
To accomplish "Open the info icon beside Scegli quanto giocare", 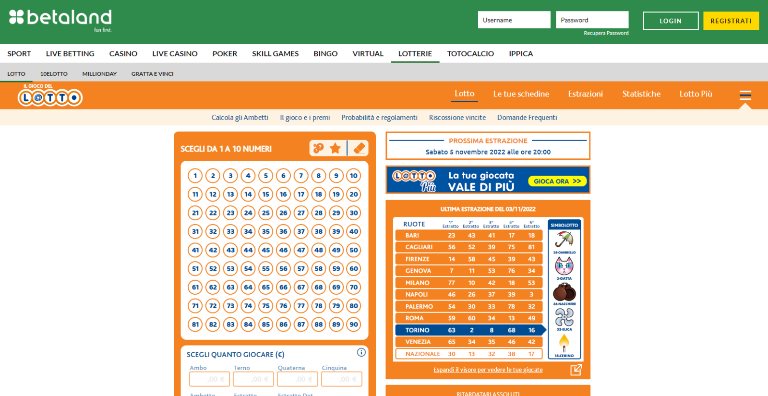I will click(361, 352).
